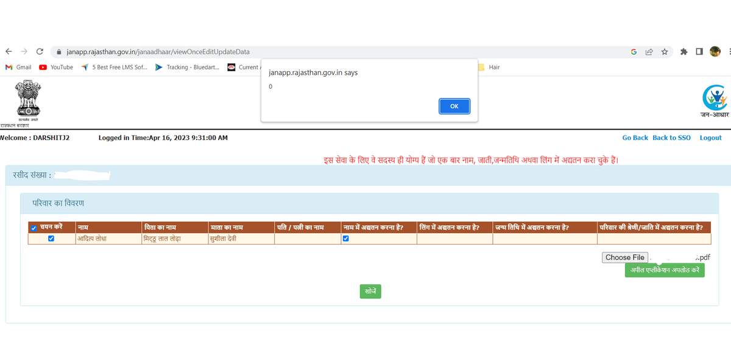731x345 pixels.
Task: Click green अपील एप्लीकेशन अपलोड करें button
Action: click(x=665, y=270)
